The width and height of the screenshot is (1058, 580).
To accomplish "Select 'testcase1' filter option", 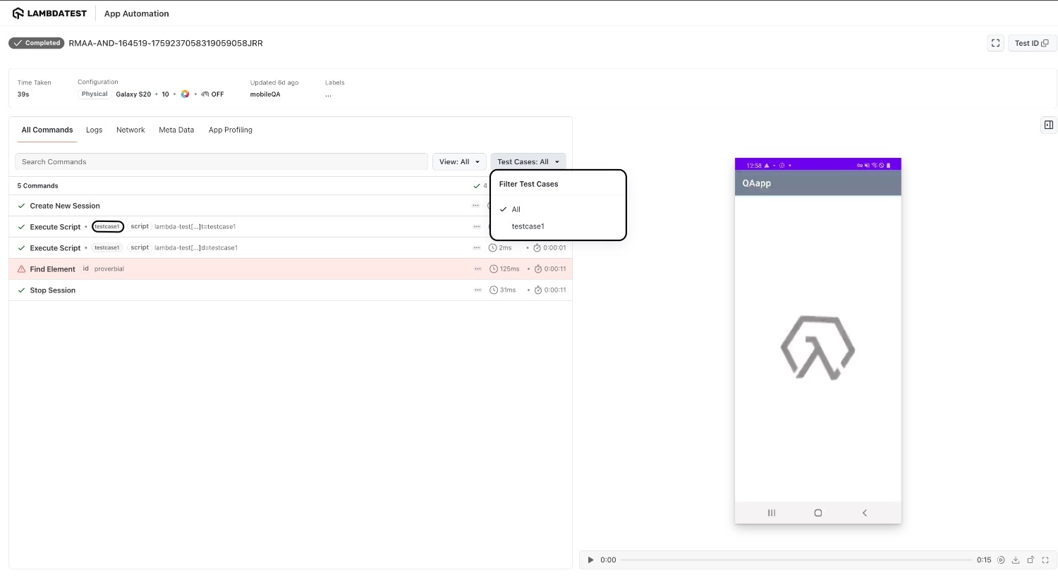I will 528,226.
